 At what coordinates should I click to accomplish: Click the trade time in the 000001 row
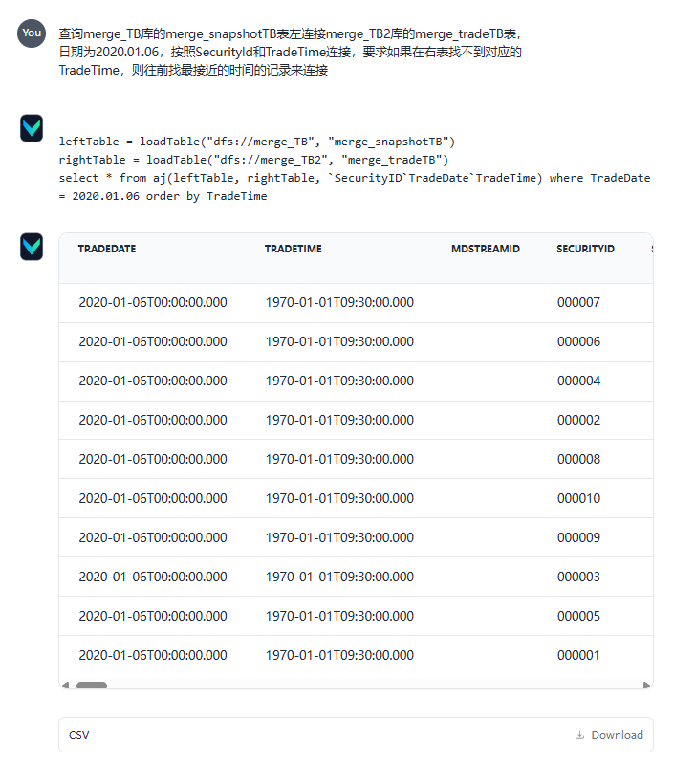click(x=339, y=655)
